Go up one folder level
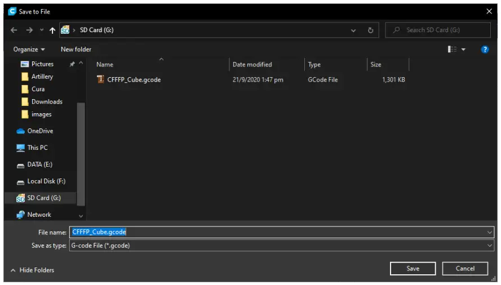Viewport: 501px width, 285px height. point(52,30)
